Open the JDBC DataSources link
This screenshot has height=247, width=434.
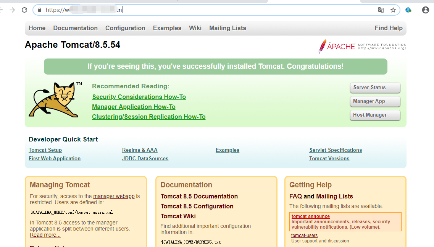145,159
